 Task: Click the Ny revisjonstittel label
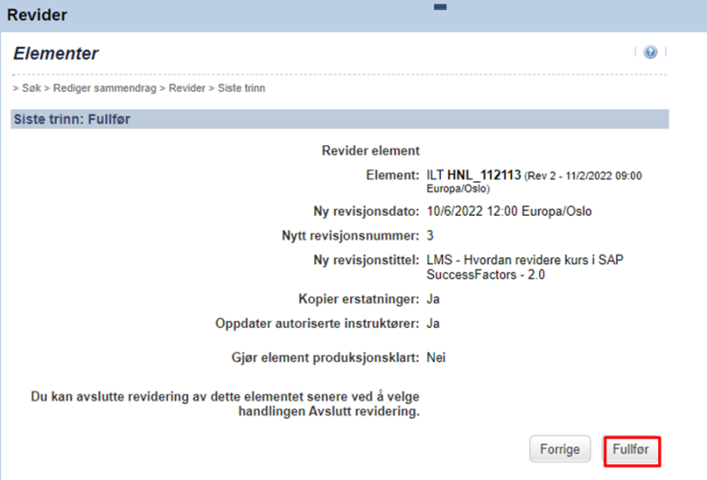(366, 260)
